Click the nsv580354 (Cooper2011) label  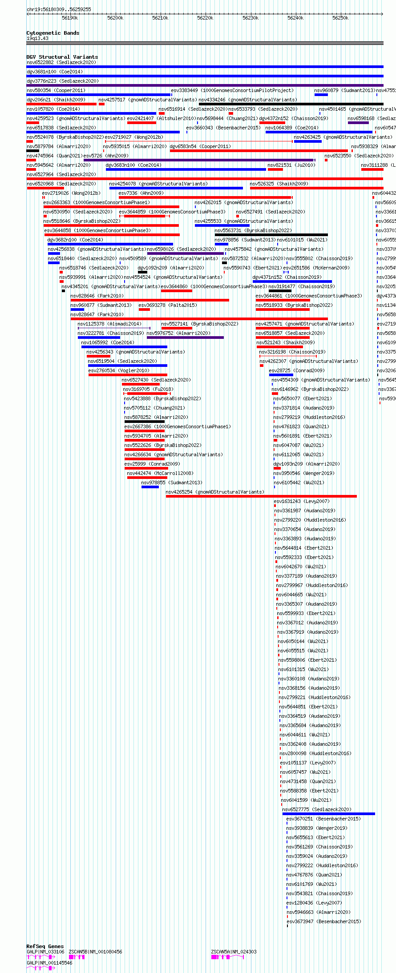click(x=56, y=90)
